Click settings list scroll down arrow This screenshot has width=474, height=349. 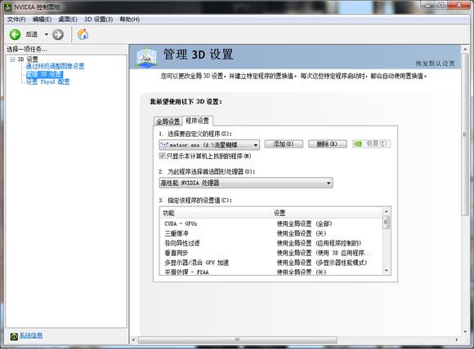coord(387,271)
